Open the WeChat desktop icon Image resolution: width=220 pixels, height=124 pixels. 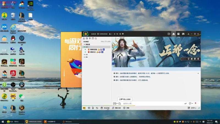click(x=22, y=98)
